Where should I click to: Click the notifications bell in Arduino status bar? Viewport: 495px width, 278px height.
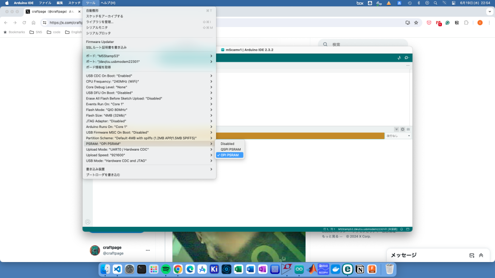point(402,229)
